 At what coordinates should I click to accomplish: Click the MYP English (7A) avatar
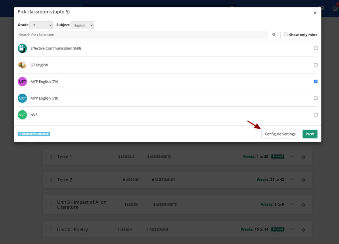pyautogui.click(x=22, y=81)
